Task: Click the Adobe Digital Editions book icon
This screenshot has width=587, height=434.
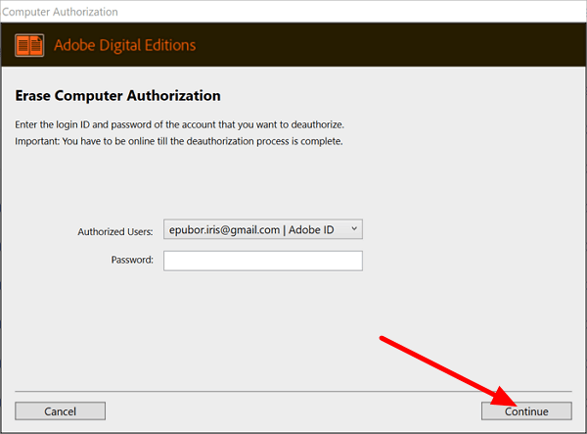Action: click(29, 45)
